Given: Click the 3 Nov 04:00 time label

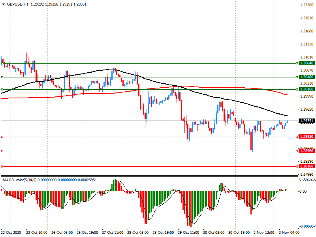Looking at the screenshot, I should [x=289, y=233].
